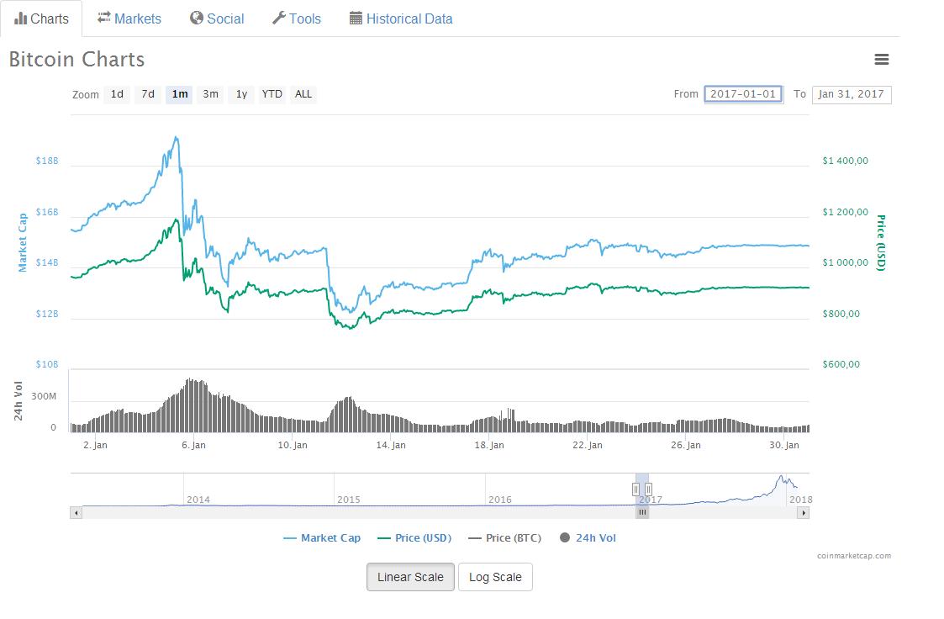This screenshot has height=619, width=944.
Task: Toggle Price (USD) series in legend
Action: (x=414, y=537)
